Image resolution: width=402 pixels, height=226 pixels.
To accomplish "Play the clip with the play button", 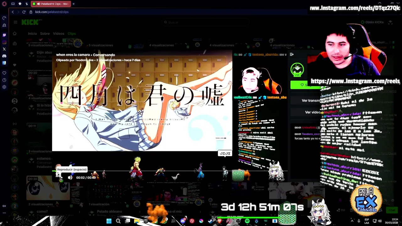I will point(61,178).
